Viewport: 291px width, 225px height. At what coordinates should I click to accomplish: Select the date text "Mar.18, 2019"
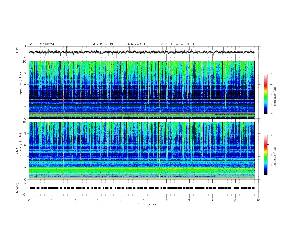pyautogui.click(x=103, y=44)
